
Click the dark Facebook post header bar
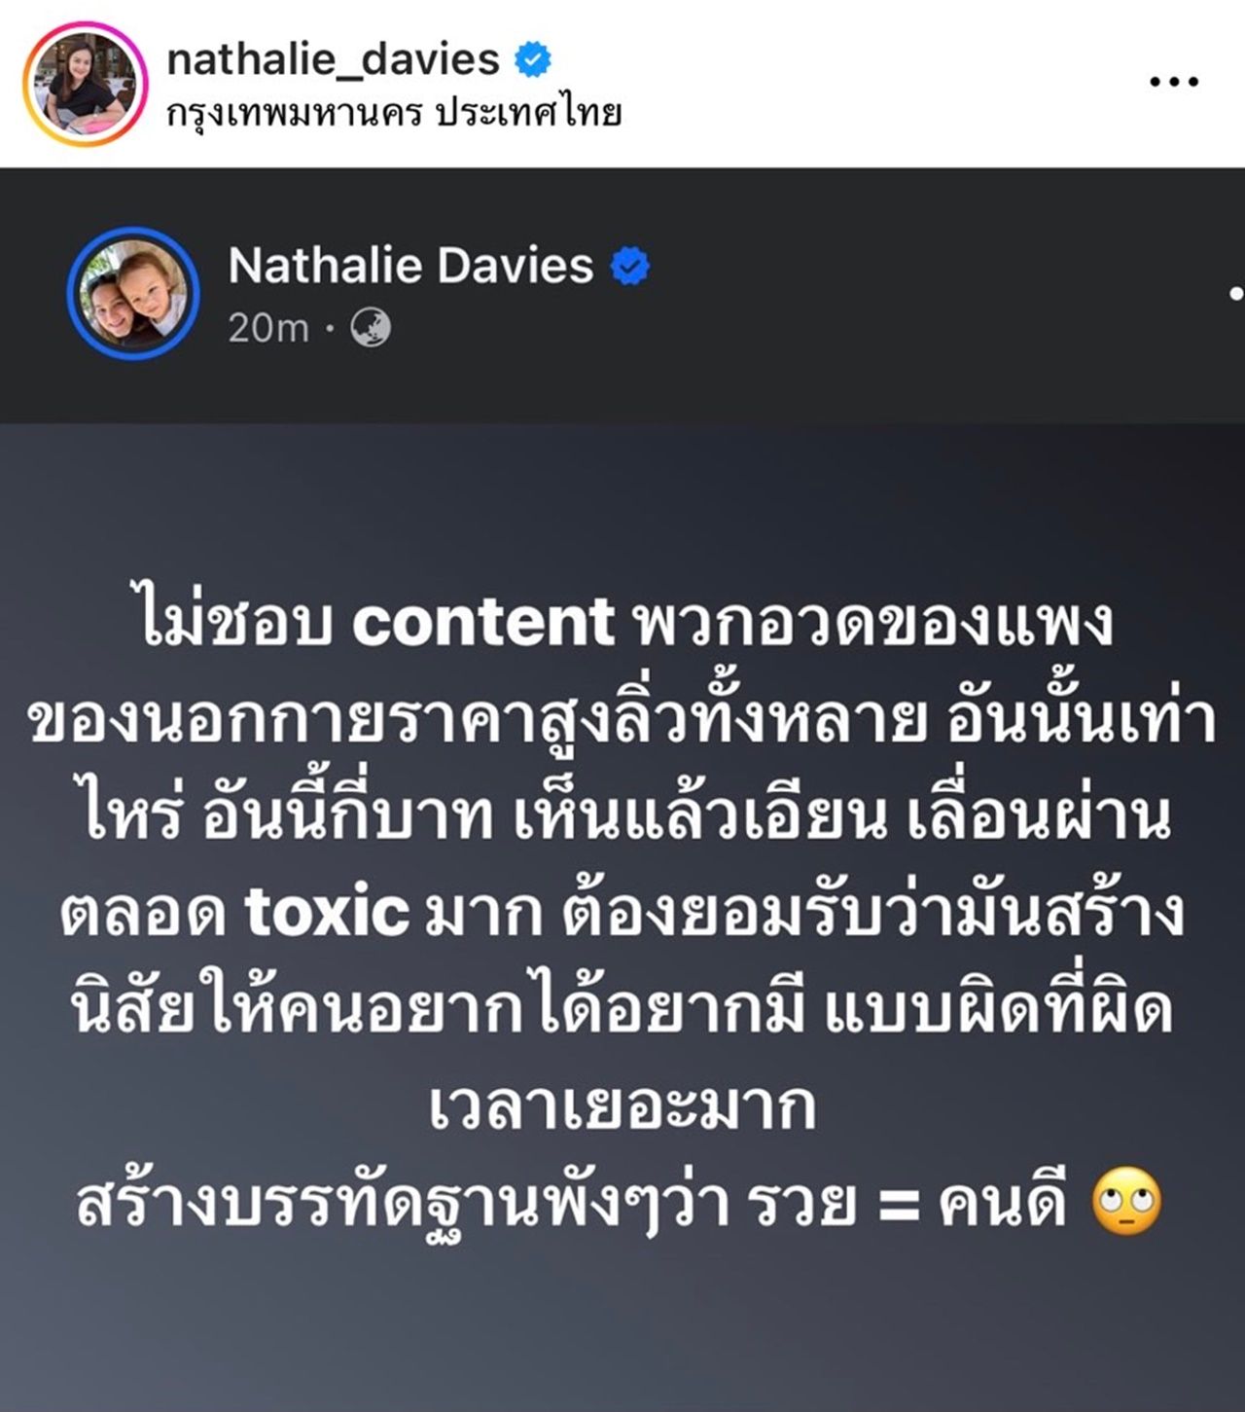pos(622,295)
